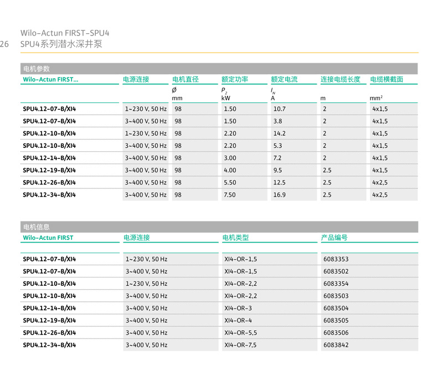The width and height of the screenshot is (443, 375).
Task: Click the 电机信息 section header
Action: (x=36, y=227)
